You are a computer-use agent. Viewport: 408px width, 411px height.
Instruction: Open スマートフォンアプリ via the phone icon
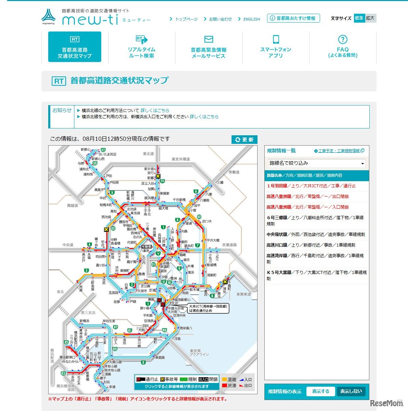coord(276,39)
